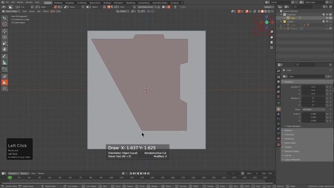Activate the highlighted orange cutter tool
Screen dimensions: 334x188
click(x=5, y=83)
